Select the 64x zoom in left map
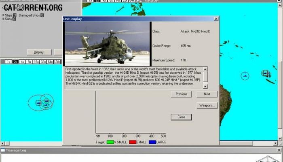This screenshot has width=283, height=162. (50, 62)
